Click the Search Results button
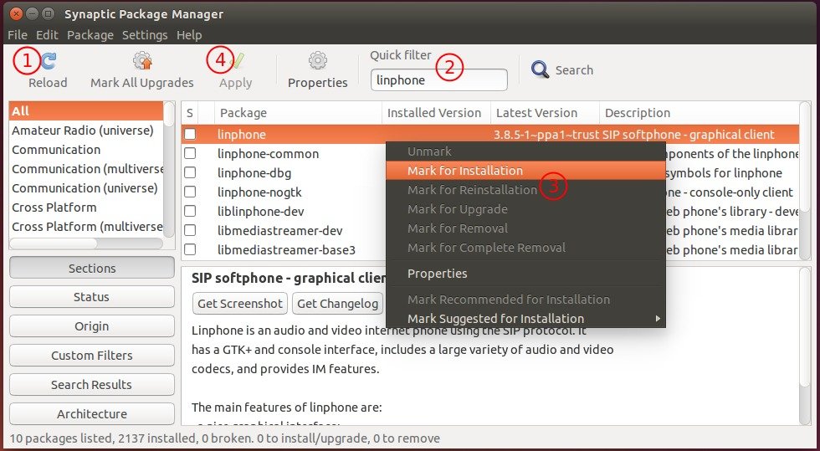820x451 pixels. [x=92, y=385]
